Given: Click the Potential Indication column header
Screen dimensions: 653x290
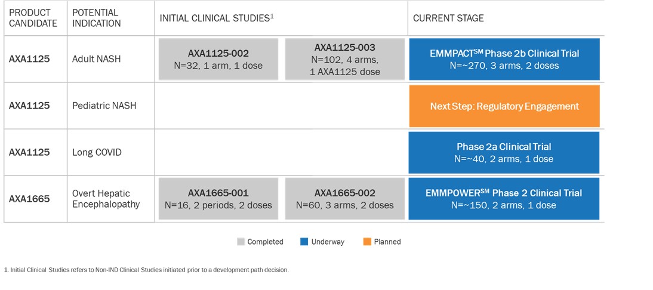Looking at the screenshot, I should [x=97, y=18].
